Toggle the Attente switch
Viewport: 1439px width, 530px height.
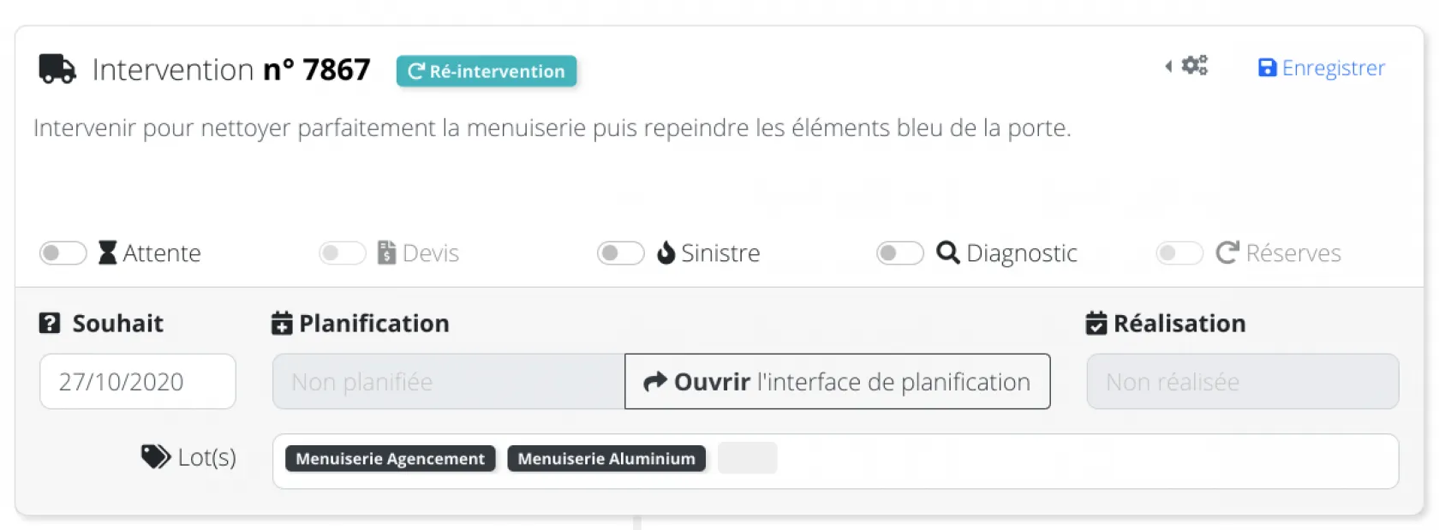tap(63, 253)
